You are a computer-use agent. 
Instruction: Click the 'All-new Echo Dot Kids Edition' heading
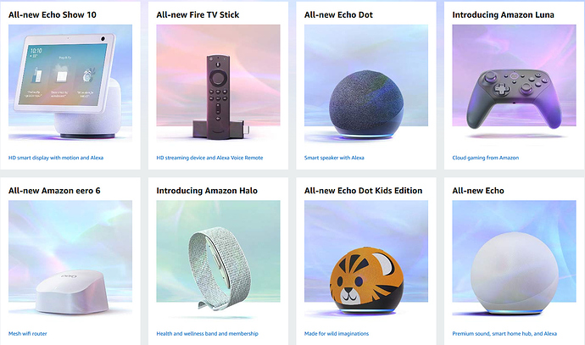point(363,191)
